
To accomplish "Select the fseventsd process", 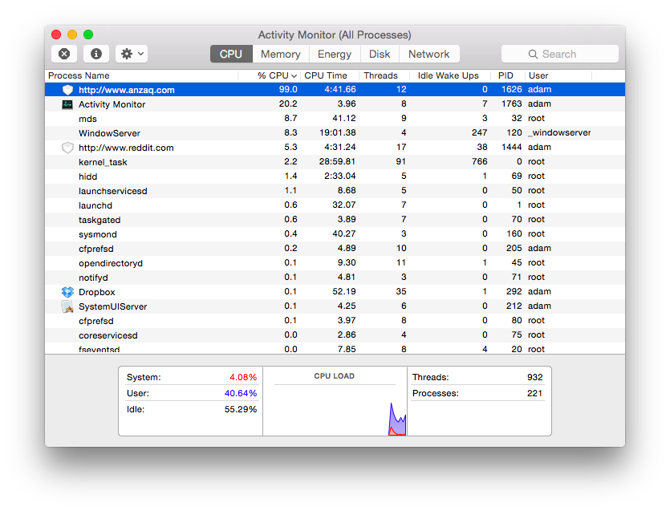I will tap(99, 350).
